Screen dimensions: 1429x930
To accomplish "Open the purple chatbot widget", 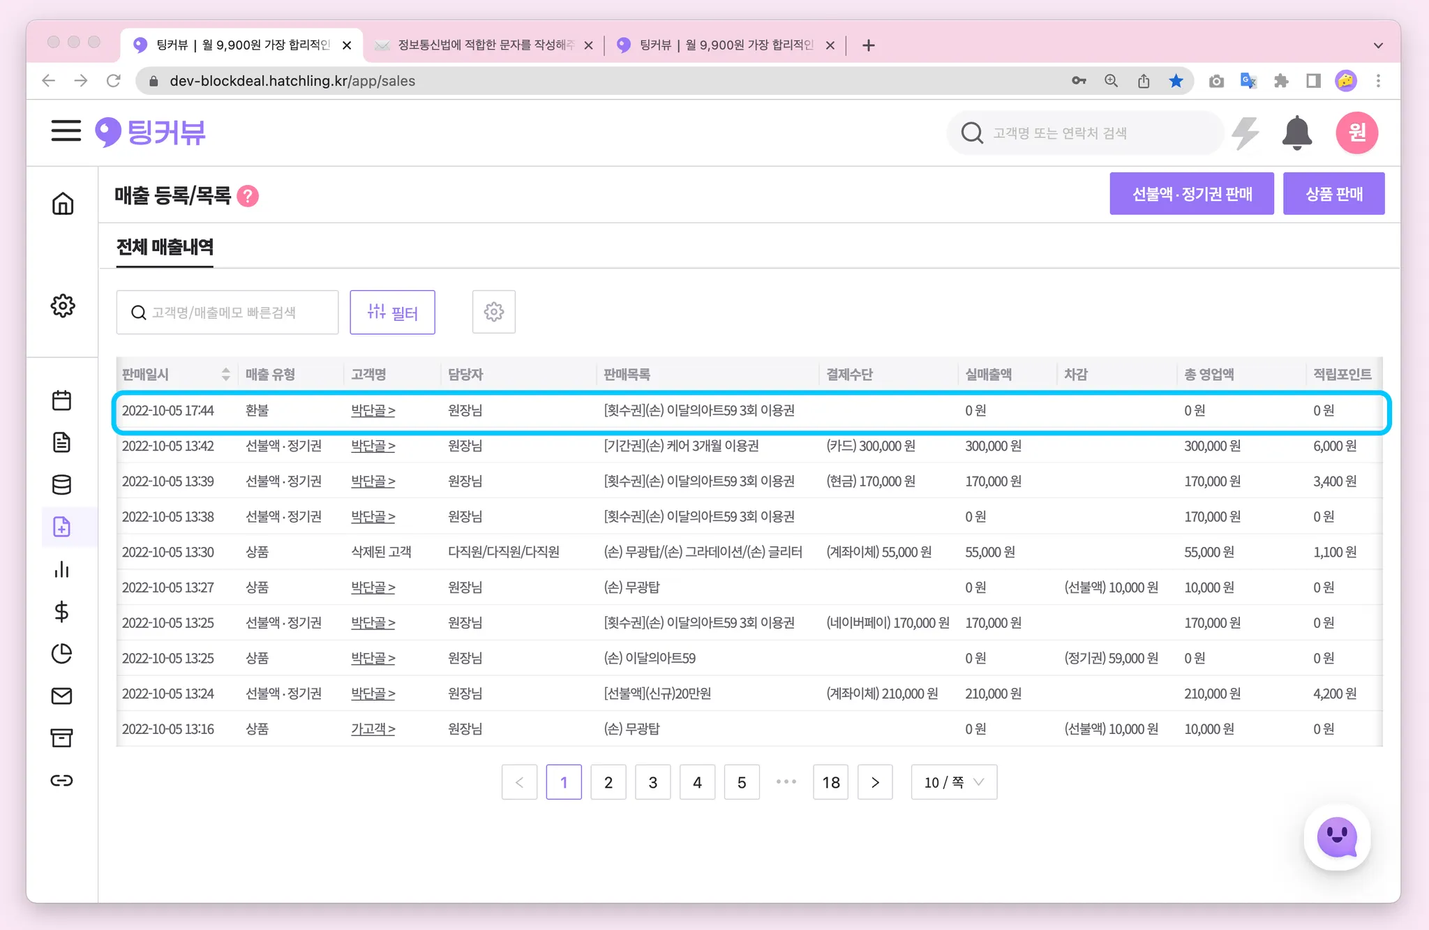I will tap(1336, 837).
